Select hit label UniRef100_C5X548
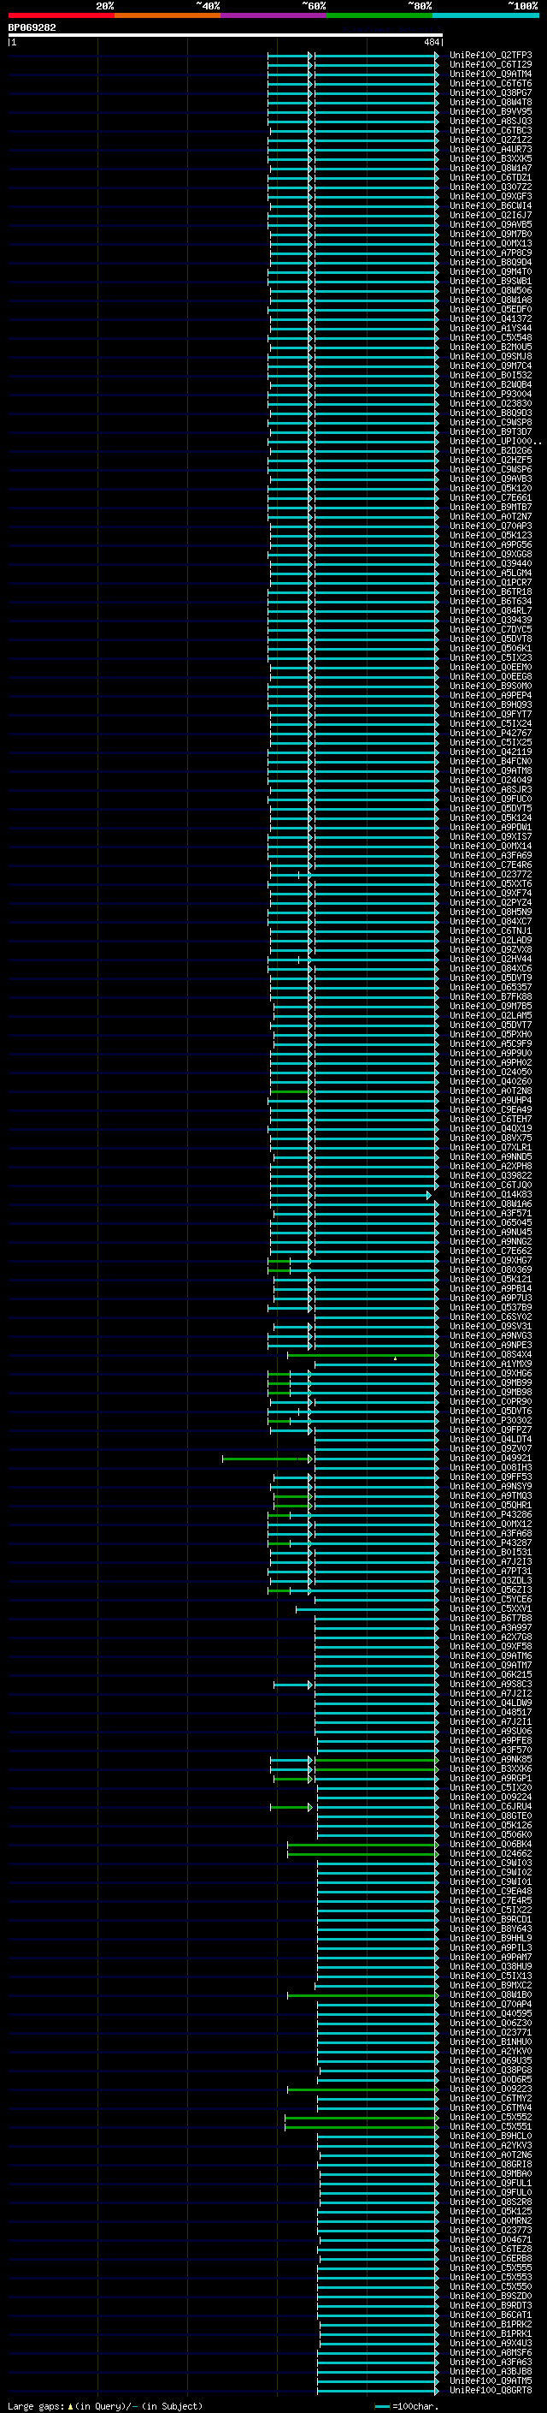 (x=491, y=337)
